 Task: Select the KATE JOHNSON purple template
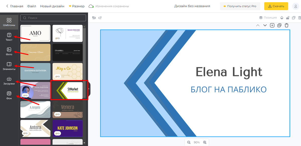click(67, 129)
